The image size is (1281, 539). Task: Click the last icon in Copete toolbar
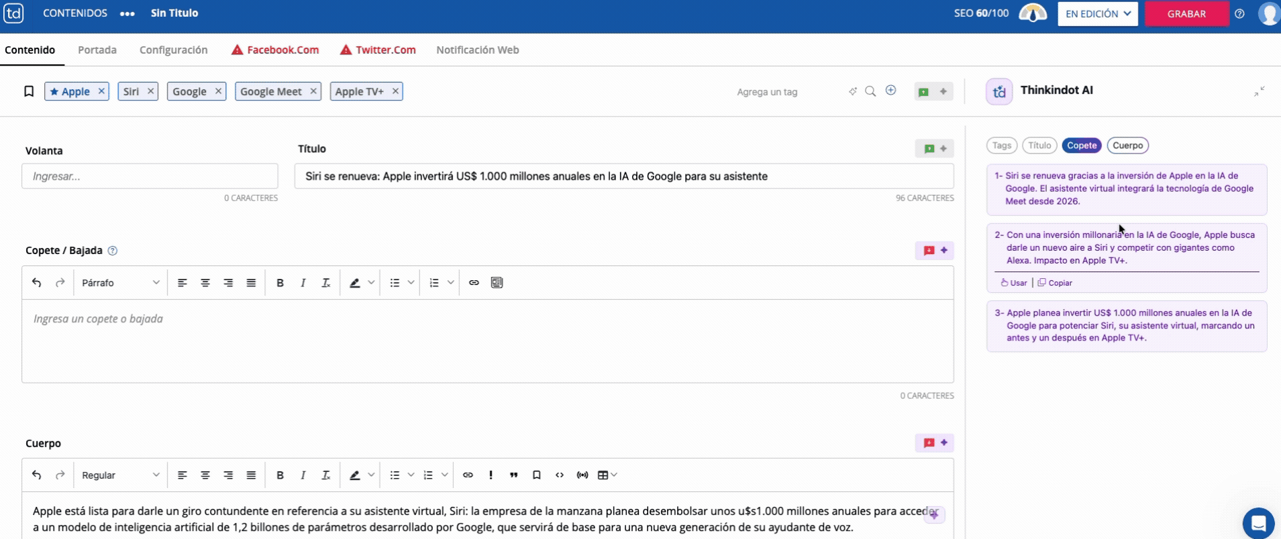click(x=497, y=283)
